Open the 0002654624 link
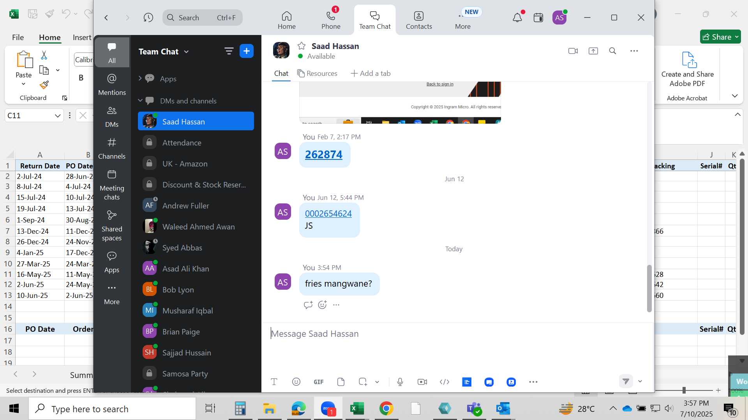The height and width of the screenshot is (420, 748). 328,213
